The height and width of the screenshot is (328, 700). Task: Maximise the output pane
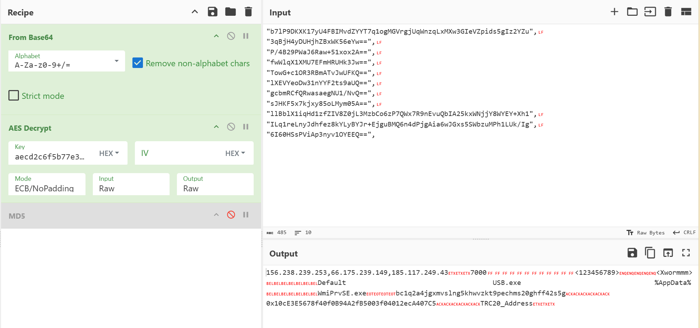point(686,253)
